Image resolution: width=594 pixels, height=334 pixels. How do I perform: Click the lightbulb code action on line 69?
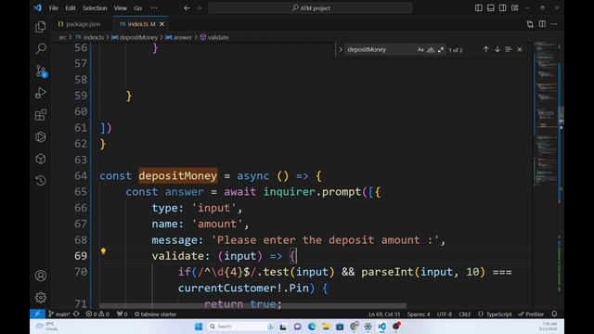(103, 251)
